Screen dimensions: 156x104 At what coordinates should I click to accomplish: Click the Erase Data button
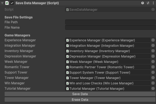[x=80, y=99]
